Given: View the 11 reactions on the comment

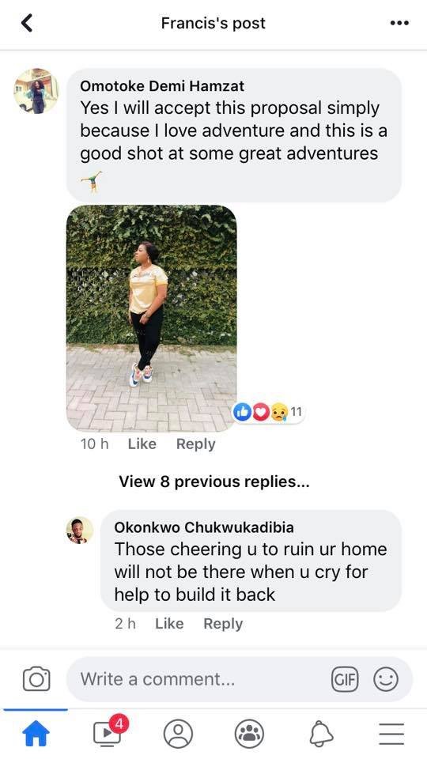Looking at the screenshot, I should 269,413.
